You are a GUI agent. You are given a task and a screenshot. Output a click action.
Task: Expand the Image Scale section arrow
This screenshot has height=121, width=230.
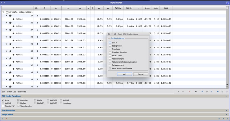[226, 115]
